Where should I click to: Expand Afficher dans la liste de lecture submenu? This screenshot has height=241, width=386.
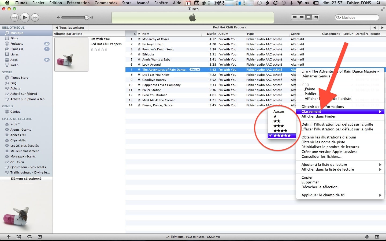[380, 170]
